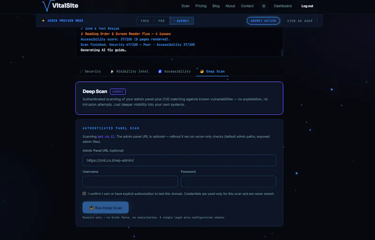
Task: Open the Contact page
Action: click(247, 6)
